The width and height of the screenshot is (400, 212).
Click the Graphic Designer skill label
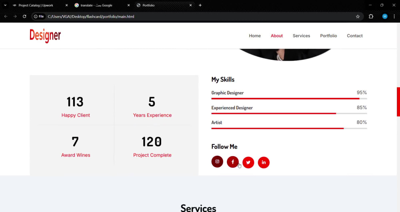pos(227,93)
